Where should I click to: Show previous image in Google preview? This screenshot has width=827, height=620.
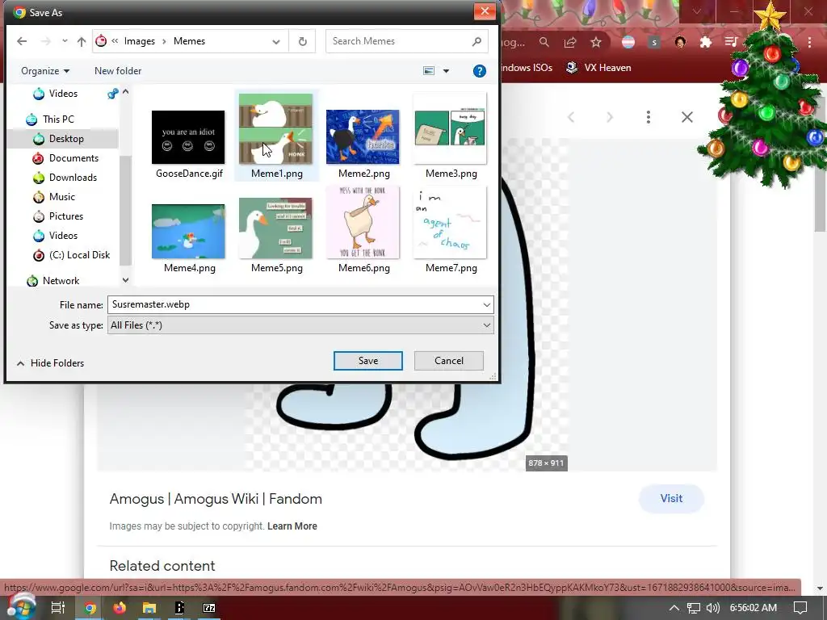pyautogui.click(x=571, y=117)
